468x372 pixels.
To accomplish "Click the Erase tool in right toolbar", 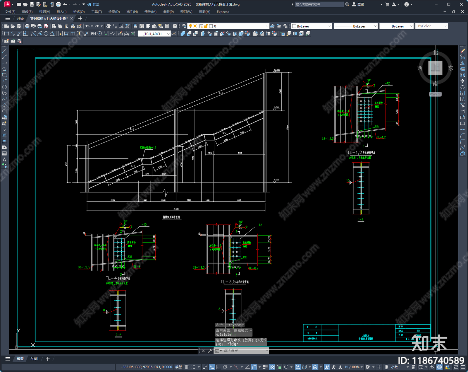I will point(462,51).
